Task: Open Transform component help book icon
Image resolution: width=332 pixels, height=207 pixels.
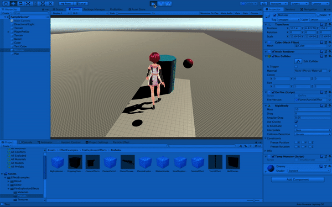Action: pyautogui.click(x=321, y=24)
